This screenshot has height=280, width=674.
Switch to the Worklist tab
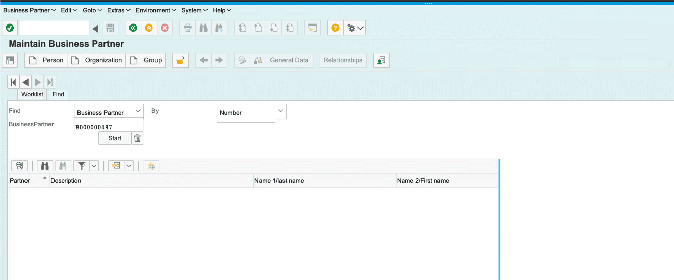click(x=32, y=94)
